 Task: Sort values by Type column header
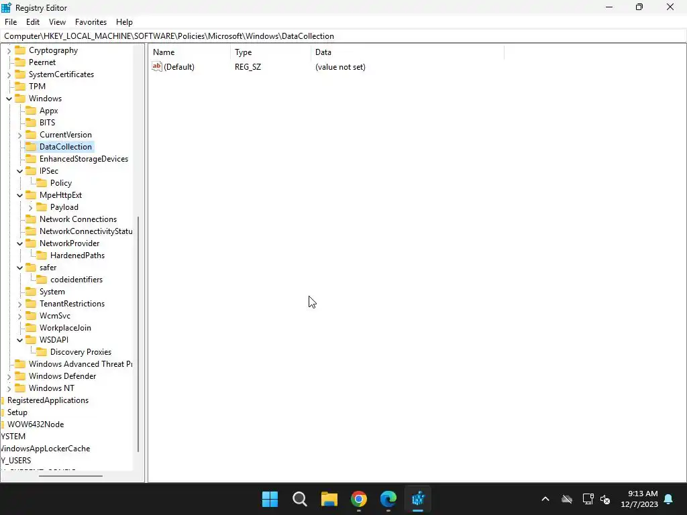click(x=270, y=52)
